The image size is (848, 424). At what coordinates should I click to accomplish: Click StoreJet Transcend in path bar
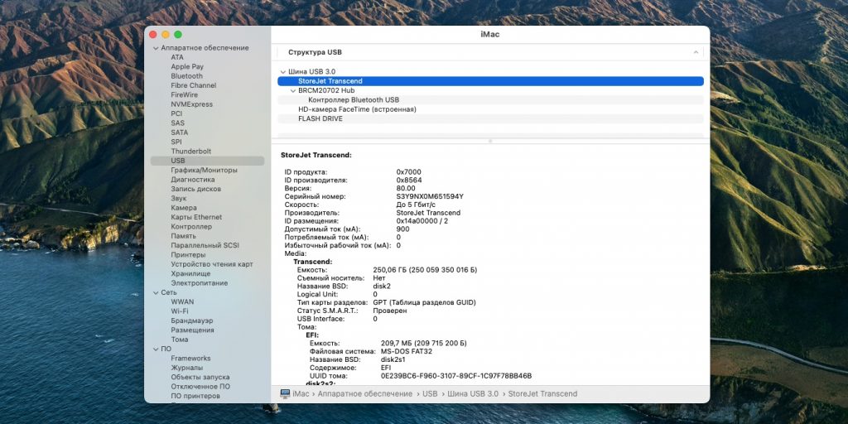[542, 394]
